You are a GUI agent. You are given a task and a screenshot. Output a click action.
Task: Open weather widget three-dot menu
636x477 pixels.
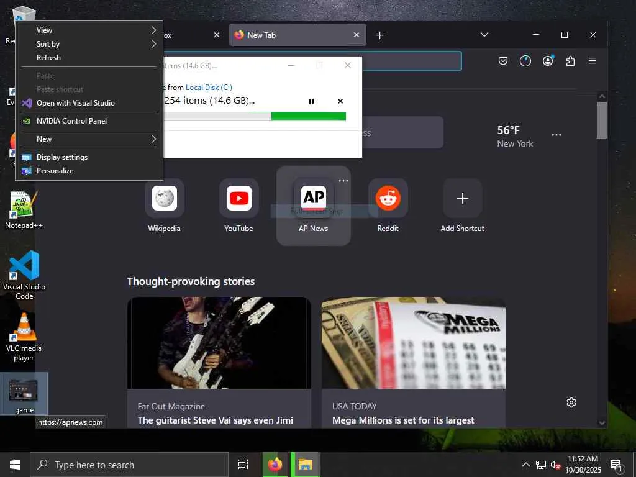pyautogui.click(x=556, y=135)
